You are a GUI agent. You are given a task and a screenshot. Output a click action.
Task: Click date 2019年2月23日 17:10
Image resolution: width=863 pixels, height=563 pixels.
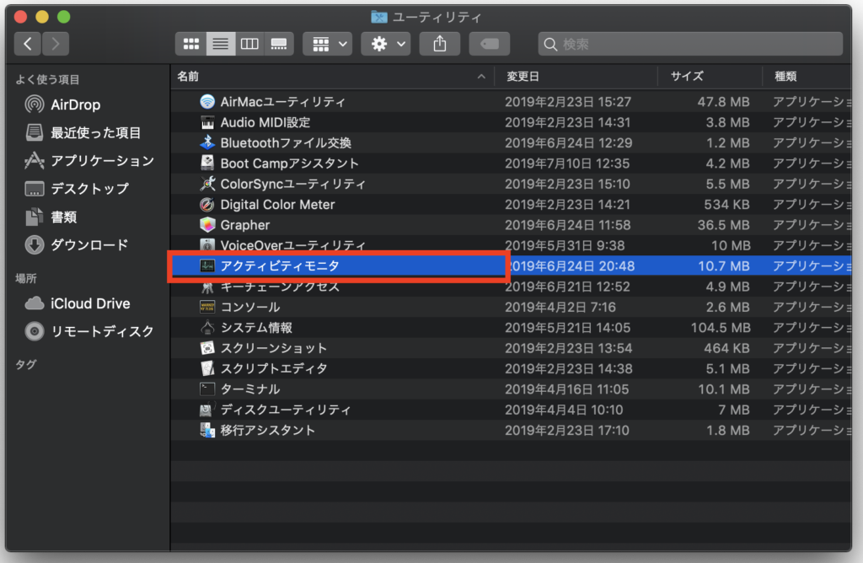(x=567, y=431)
